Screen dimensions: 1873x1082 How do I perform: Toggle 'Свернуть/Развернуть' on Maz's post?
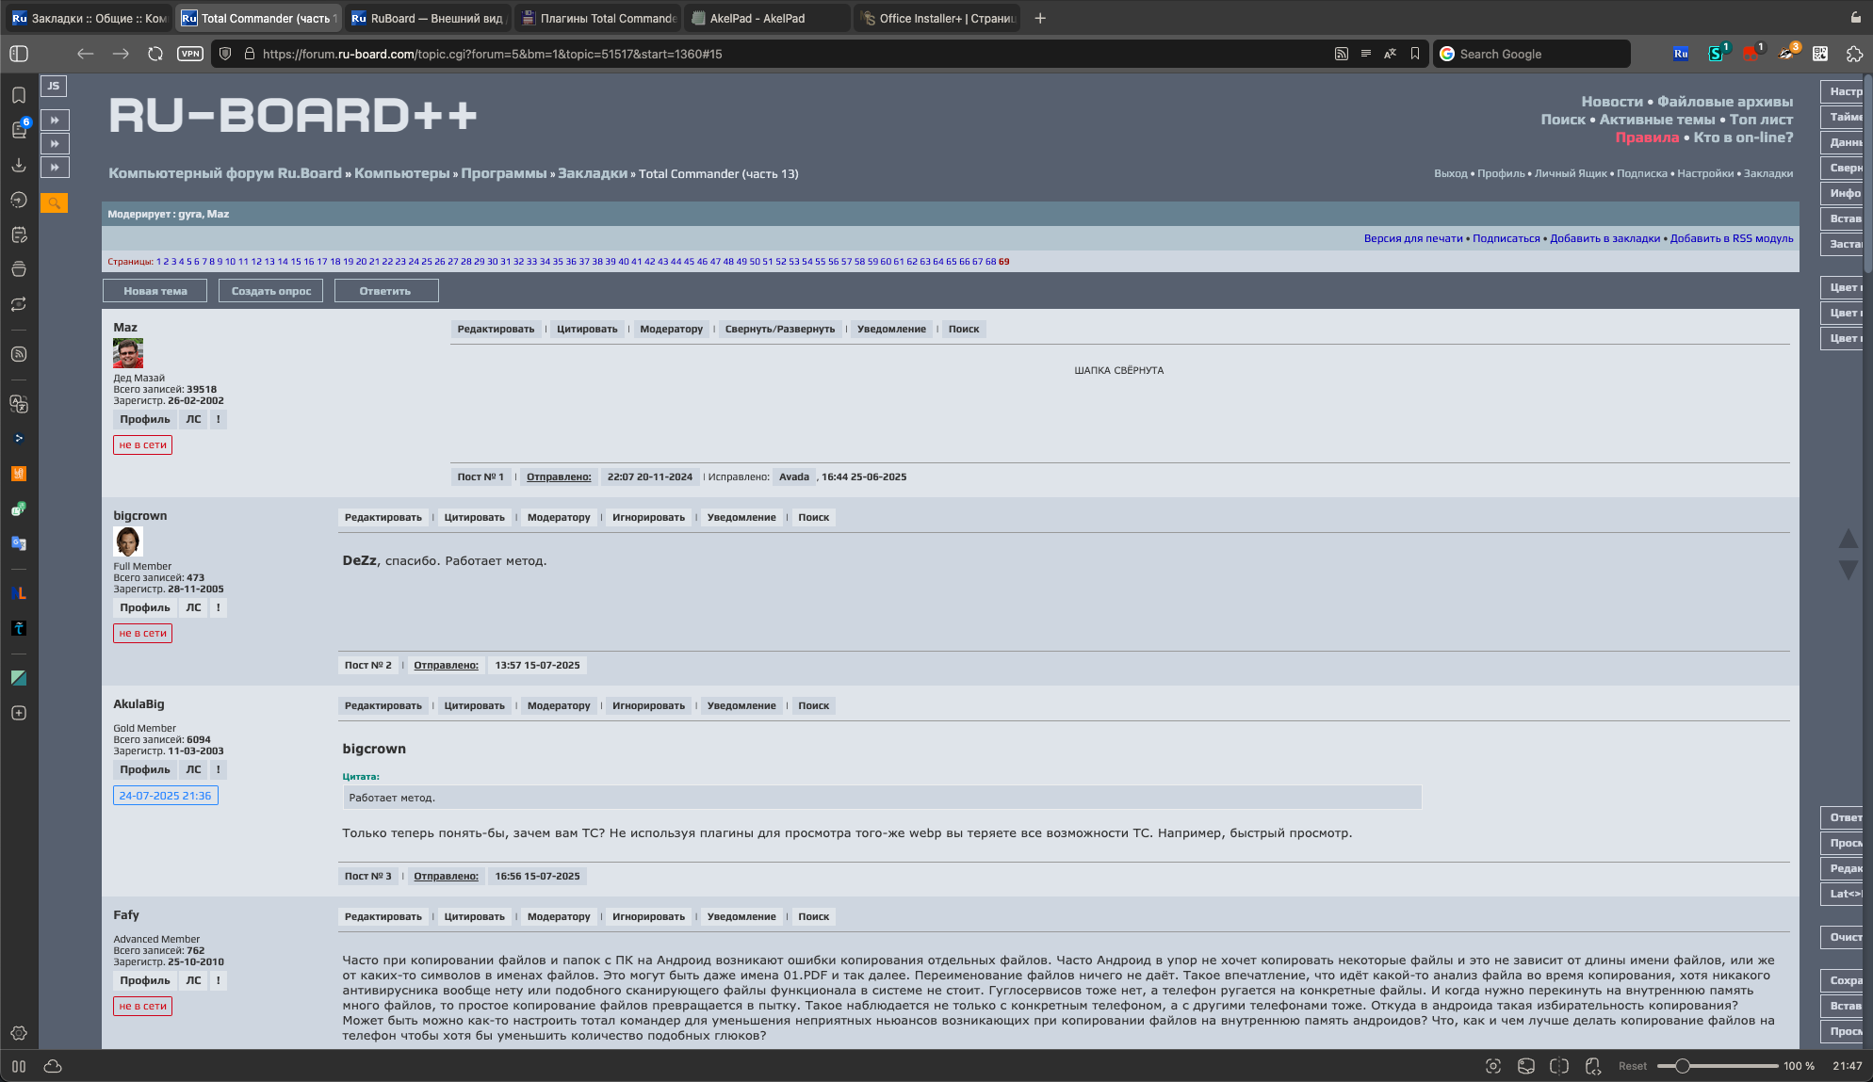coord(779,329)
